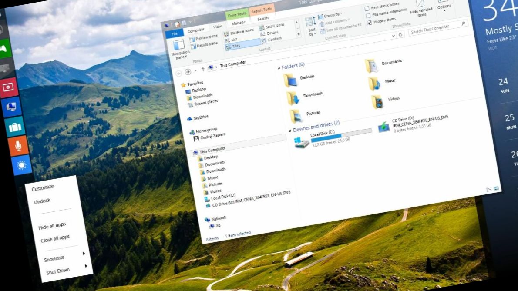Choose Close all apps
The width and height of the screenshot is (518, 291).
click(55, 238)
